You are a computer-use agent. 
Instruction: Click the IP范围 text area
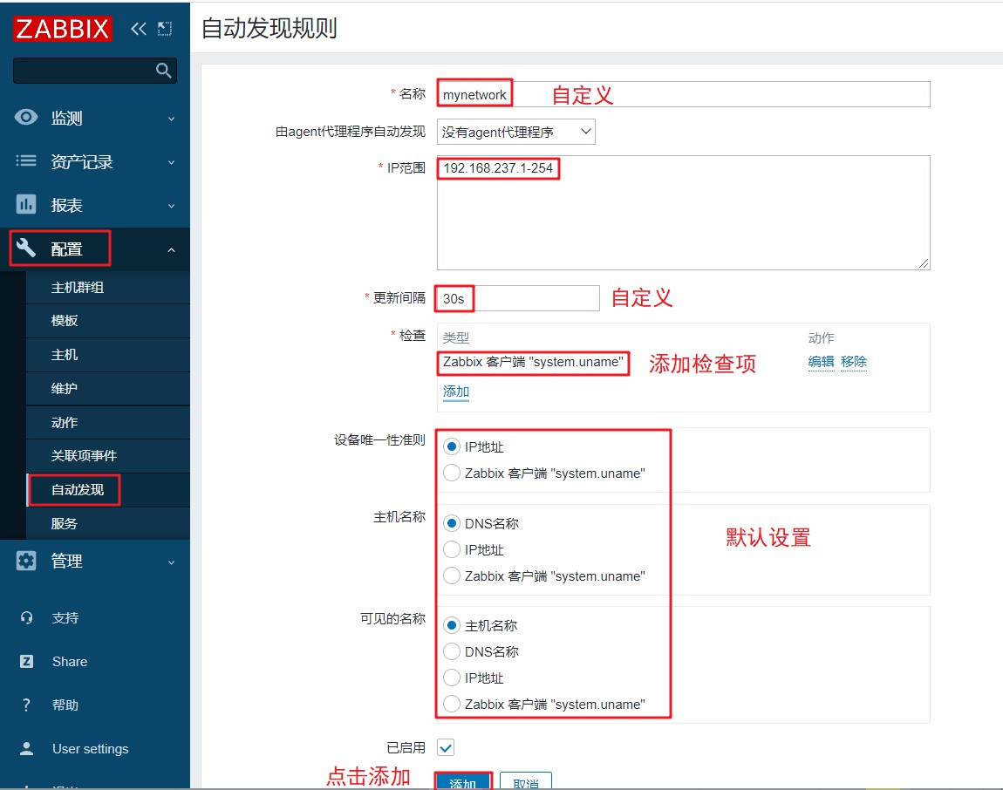tap(683, 213)
